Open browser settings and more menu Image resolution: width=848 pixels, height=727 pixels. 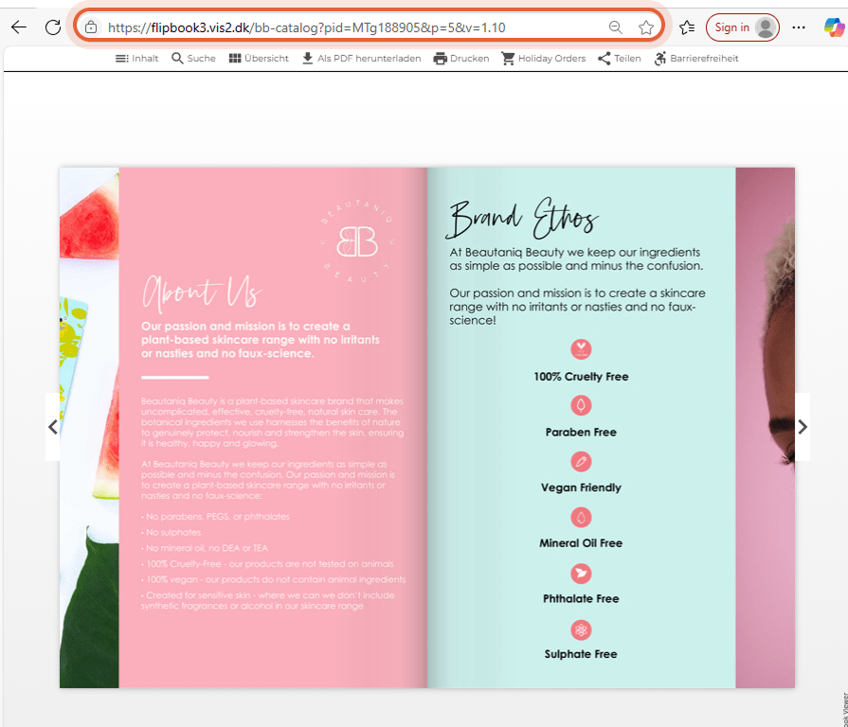798,27
